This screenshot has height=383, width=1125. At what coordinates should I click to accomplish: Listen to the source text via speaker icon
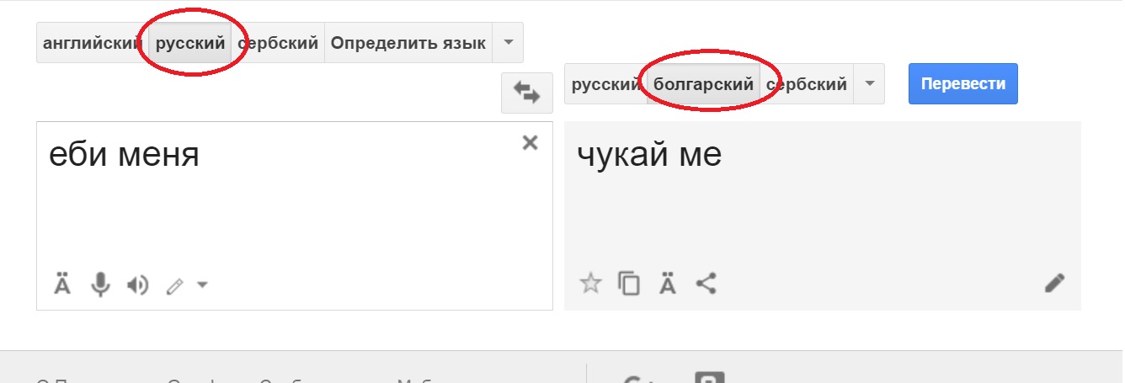click(137, 285)
